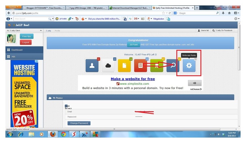The width and height of the screenshot is (246, 143).
Task: Switch to the Blogger DYTOSHARE tab
Action: [x=44, y=8]
